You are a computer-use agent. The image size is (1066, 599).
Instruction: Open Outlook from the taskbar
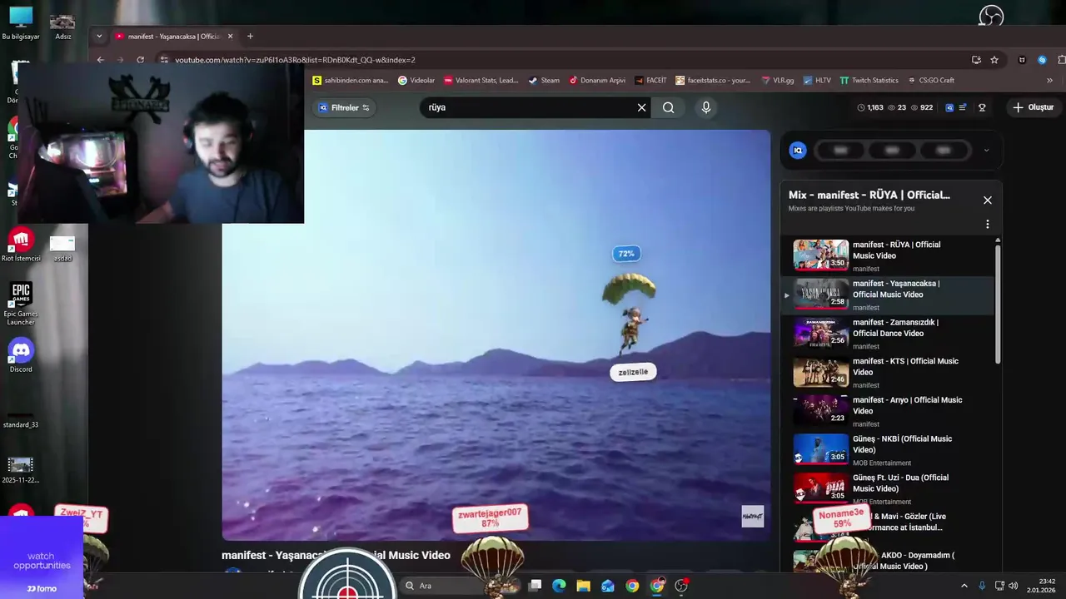pos(608,586)
